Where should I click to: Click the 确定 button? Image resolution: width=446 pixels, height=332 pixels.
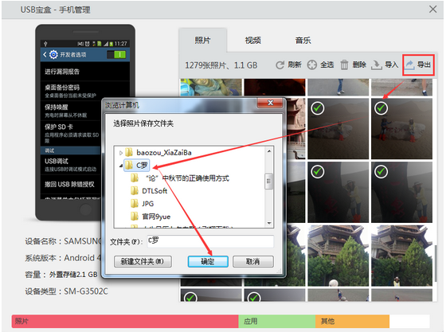[208, 261]
